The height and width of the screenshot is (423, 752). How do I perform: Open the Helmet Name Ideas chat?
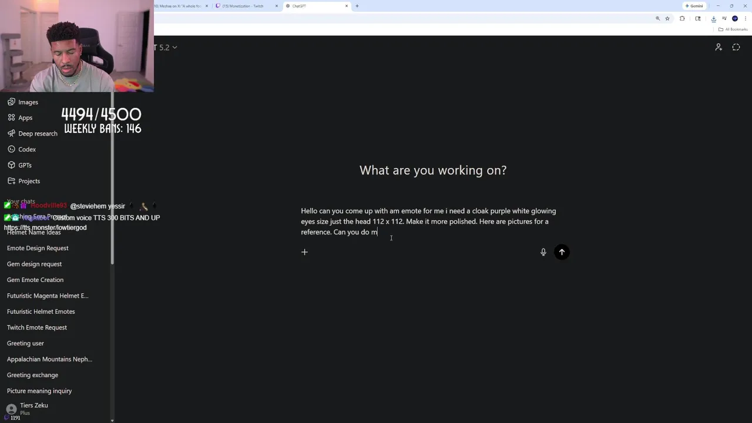click(x=33, y=232)
